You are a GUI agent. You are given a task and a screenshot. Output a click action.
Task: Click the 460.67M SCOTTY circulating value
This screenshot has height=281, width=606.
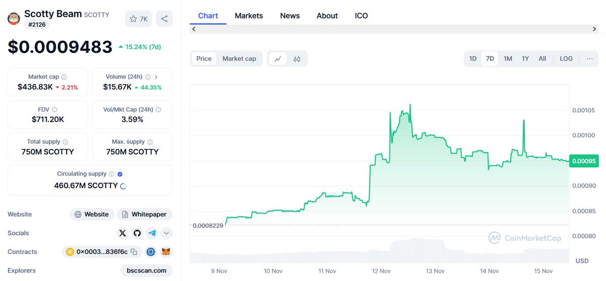[86, 186]
